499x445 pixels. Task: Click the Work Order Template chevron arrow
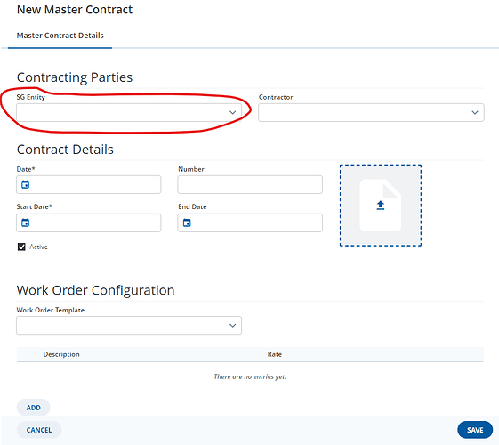pos(233,326)
